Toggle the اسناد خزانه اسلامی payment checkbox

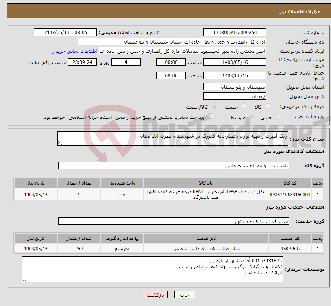point(211,116)
